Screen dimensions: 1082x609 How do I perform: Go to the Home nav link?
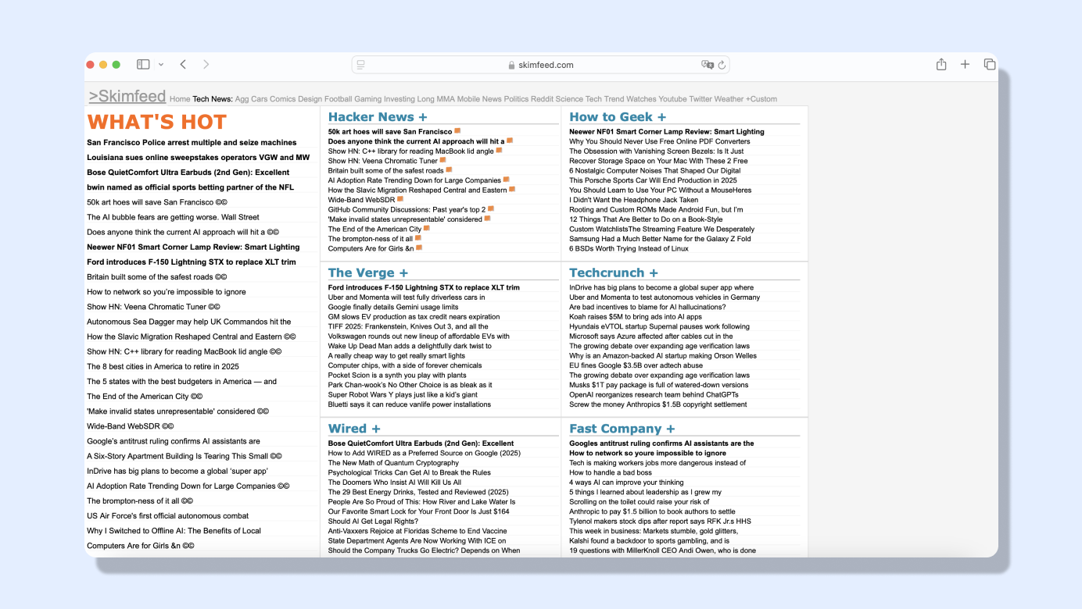[180, 99]
